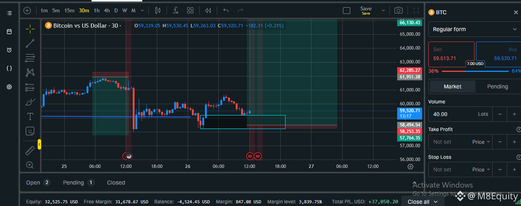Select the Pending order tab
The image size is (521, 206).
pyautogui.click(x=498, y=86)
